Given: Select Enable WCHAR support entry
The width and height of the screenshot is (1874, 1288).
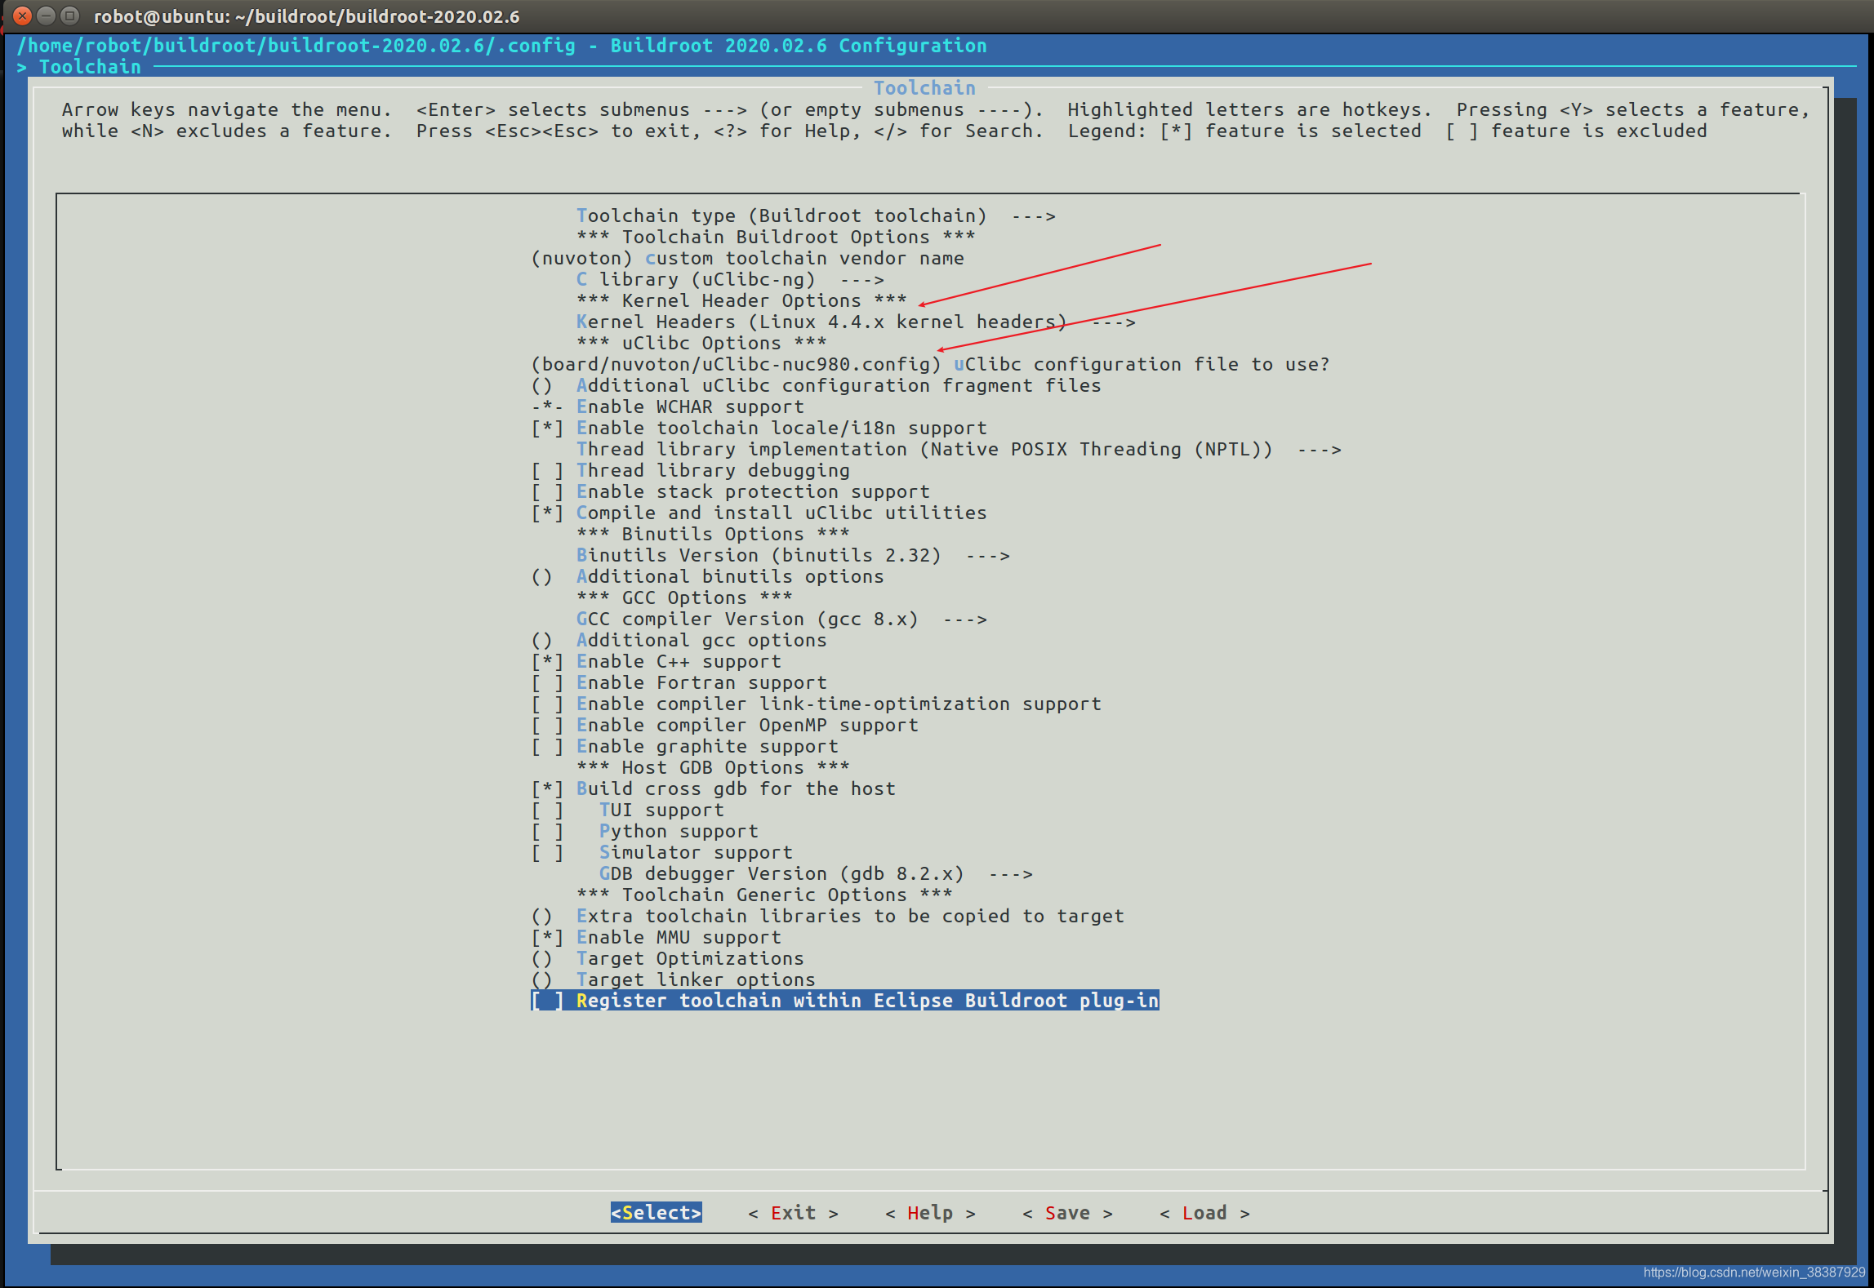Looking at the screenshot, I should tap(668, 406).
